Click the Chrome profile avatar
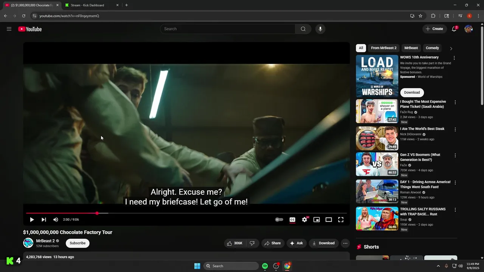 (469, 16)
